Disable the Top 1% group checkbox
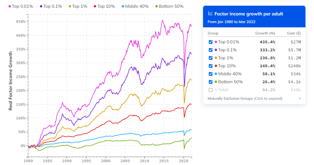This screenshot has width=314, height=165. point(211,58)
